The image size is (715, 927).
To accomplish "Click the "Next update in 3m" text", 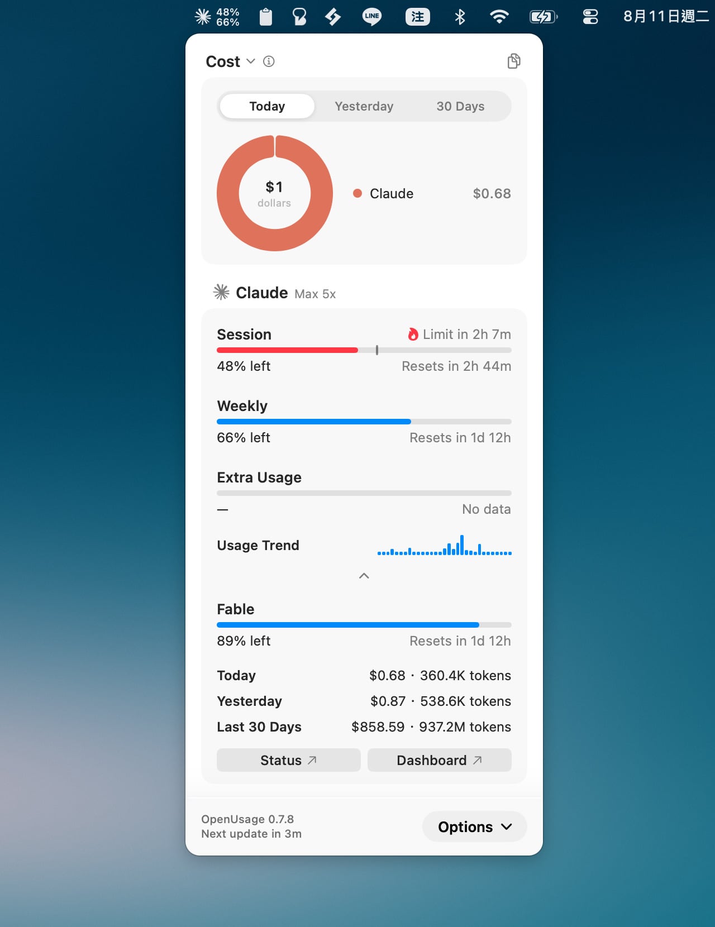I will tap(251, 834).
